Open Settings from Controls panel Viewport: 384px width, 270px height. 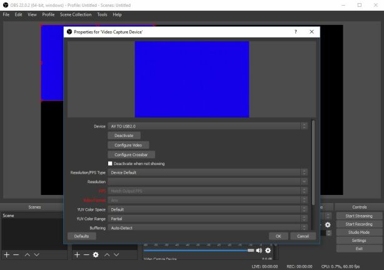[359, 241]
